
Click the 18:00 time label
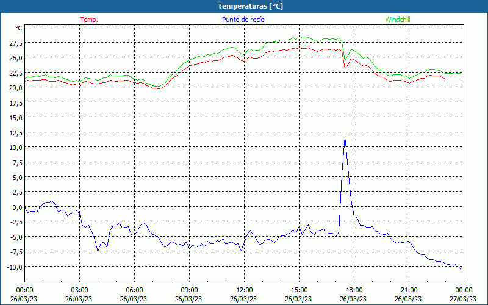click(354, 290)
